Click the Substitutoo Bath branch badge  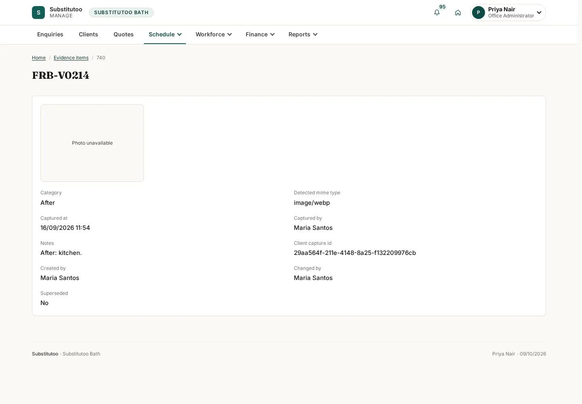(x=121, y=13)
